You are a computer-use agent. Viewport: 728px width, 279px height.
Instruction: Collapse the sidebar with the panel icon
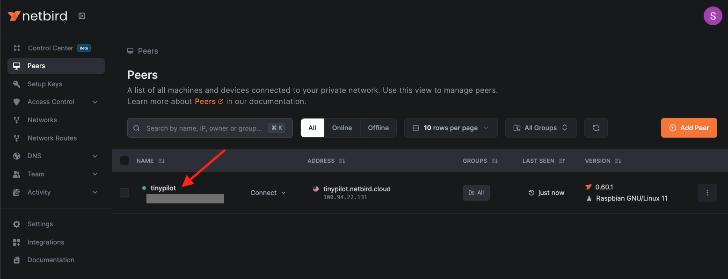tap(82, 15)
